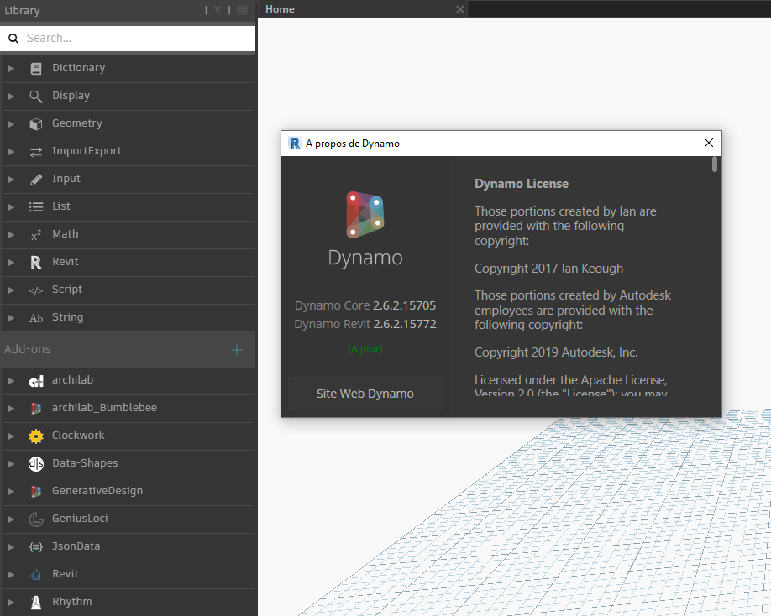
Task: Click the library filter funnel icon
Action: point(218,10)
